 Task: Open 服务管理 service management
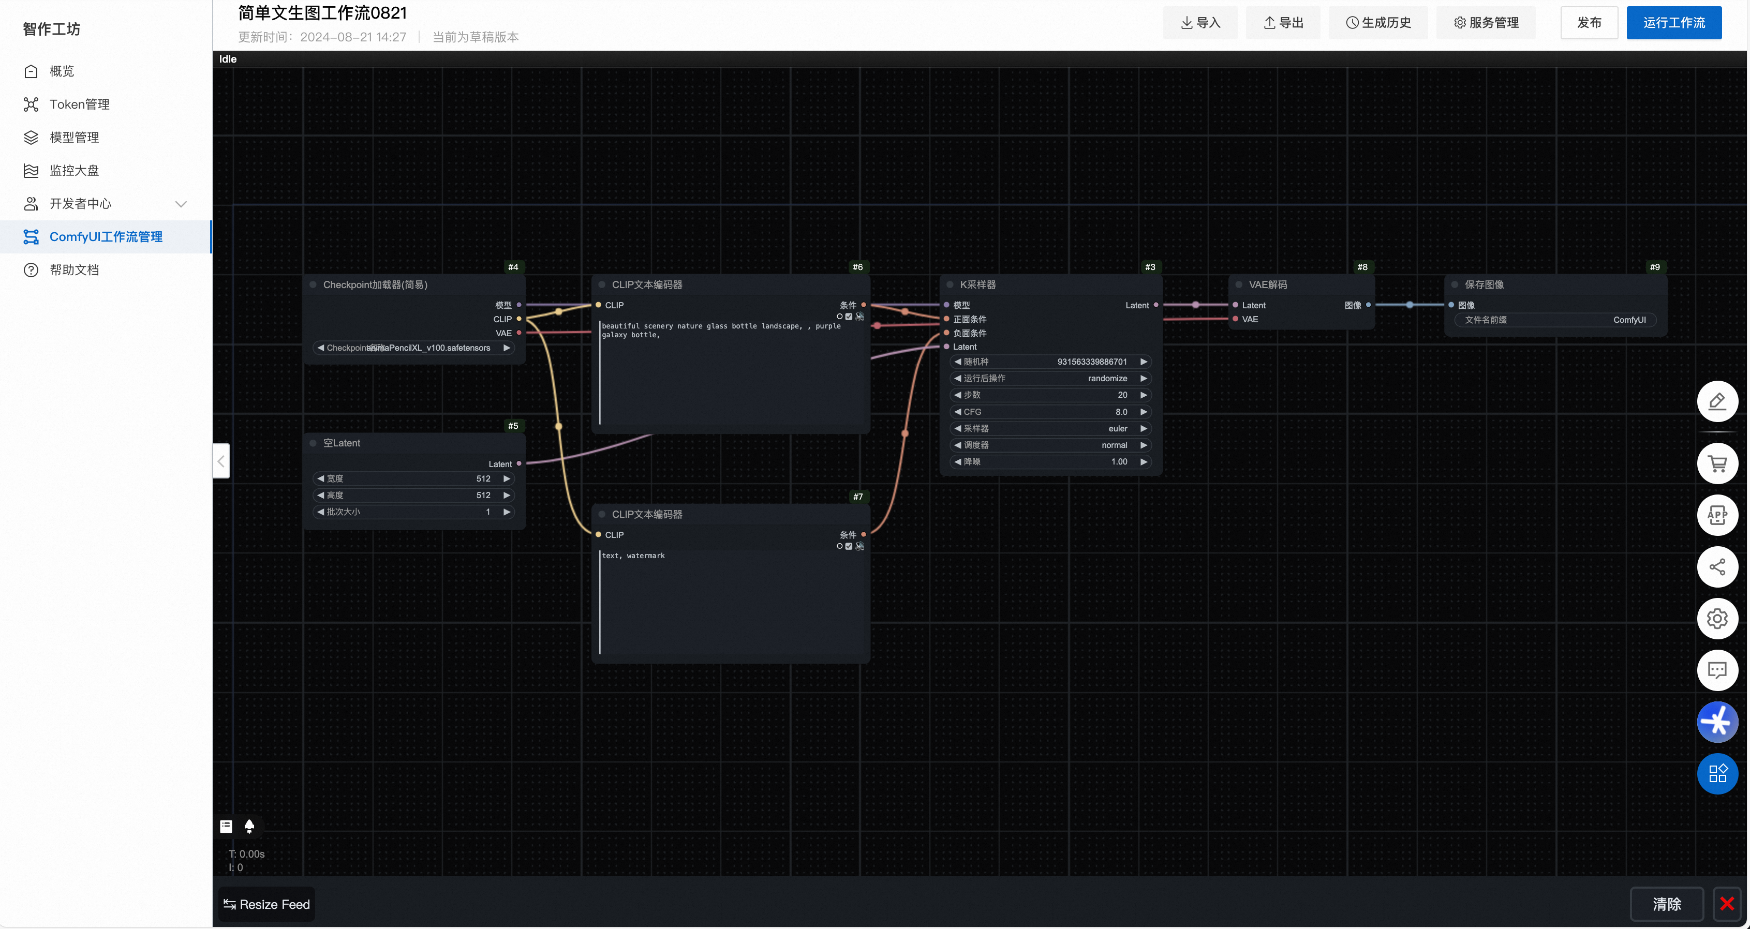(x=1486, y=22)
